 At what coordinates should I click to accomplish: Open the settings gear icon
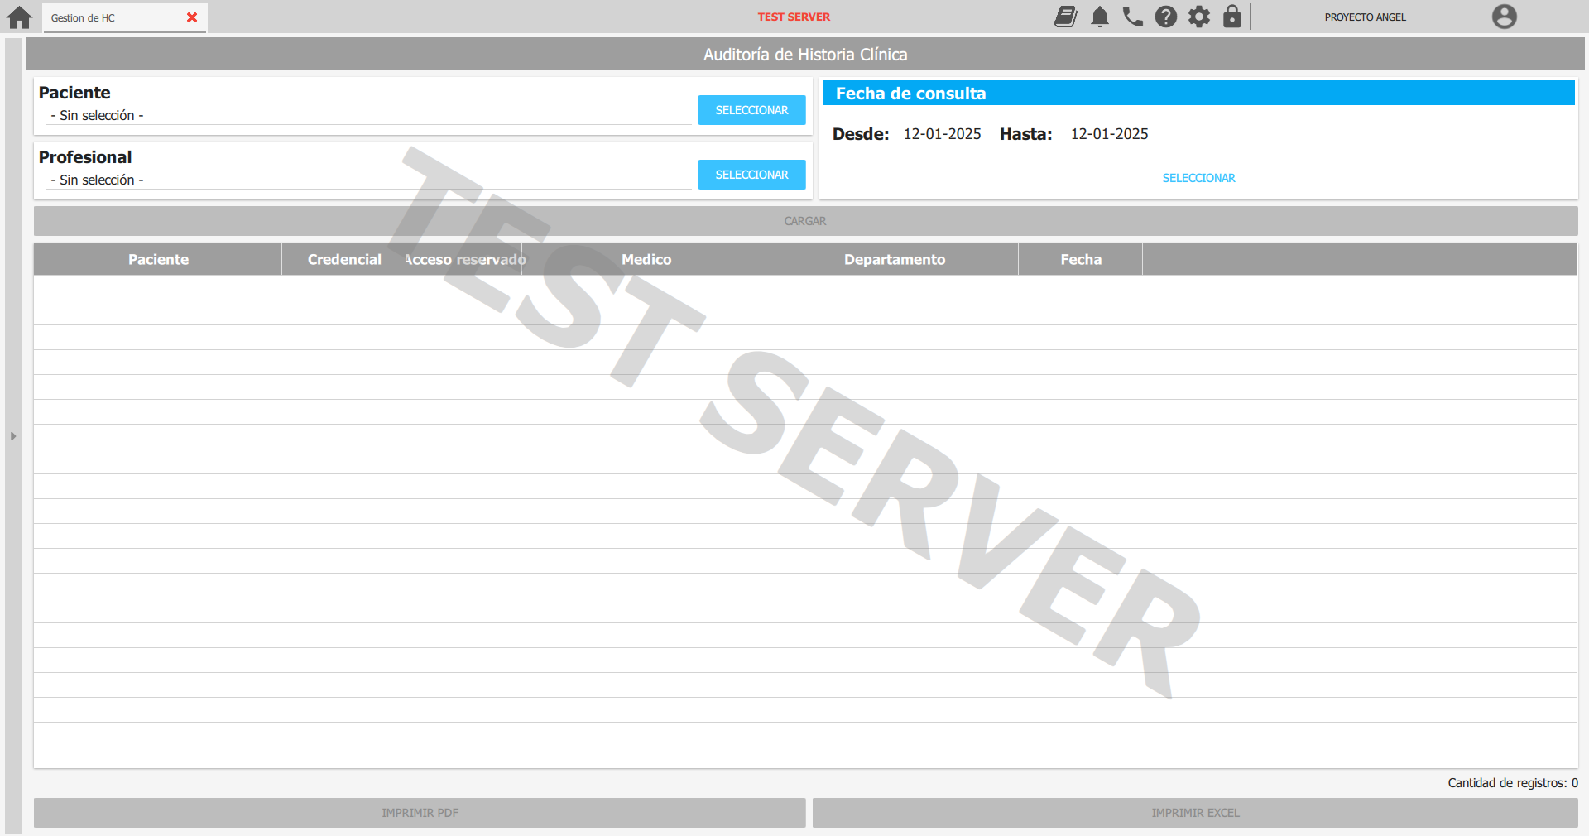(1198, 17)
